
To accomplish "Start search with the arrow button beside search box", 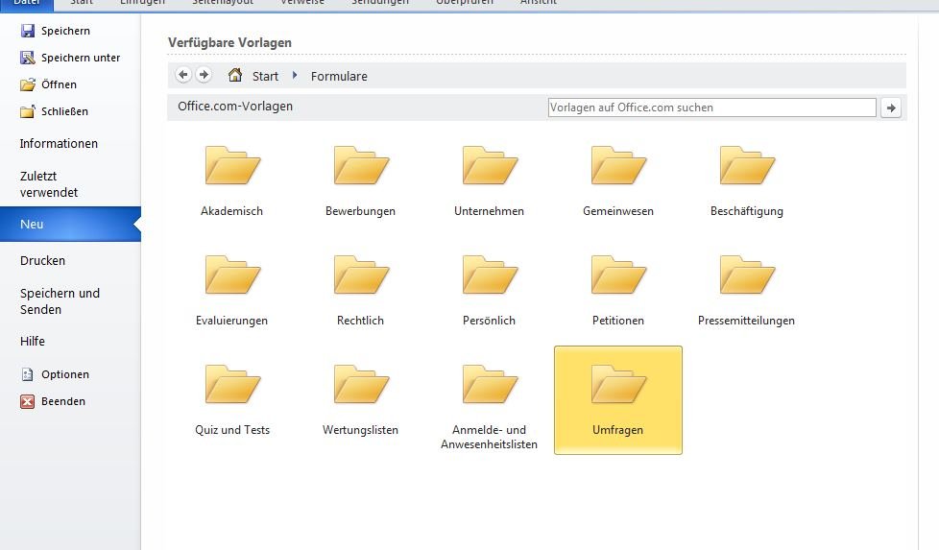I will point(891,108).
